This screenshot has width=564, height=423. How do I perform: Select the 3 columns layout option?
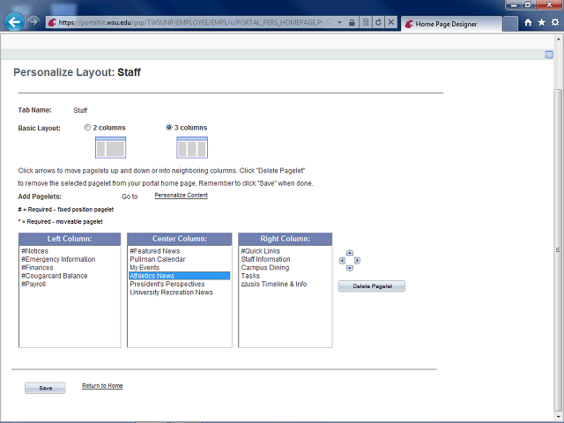pyautogui.click(x=169, y=128)
